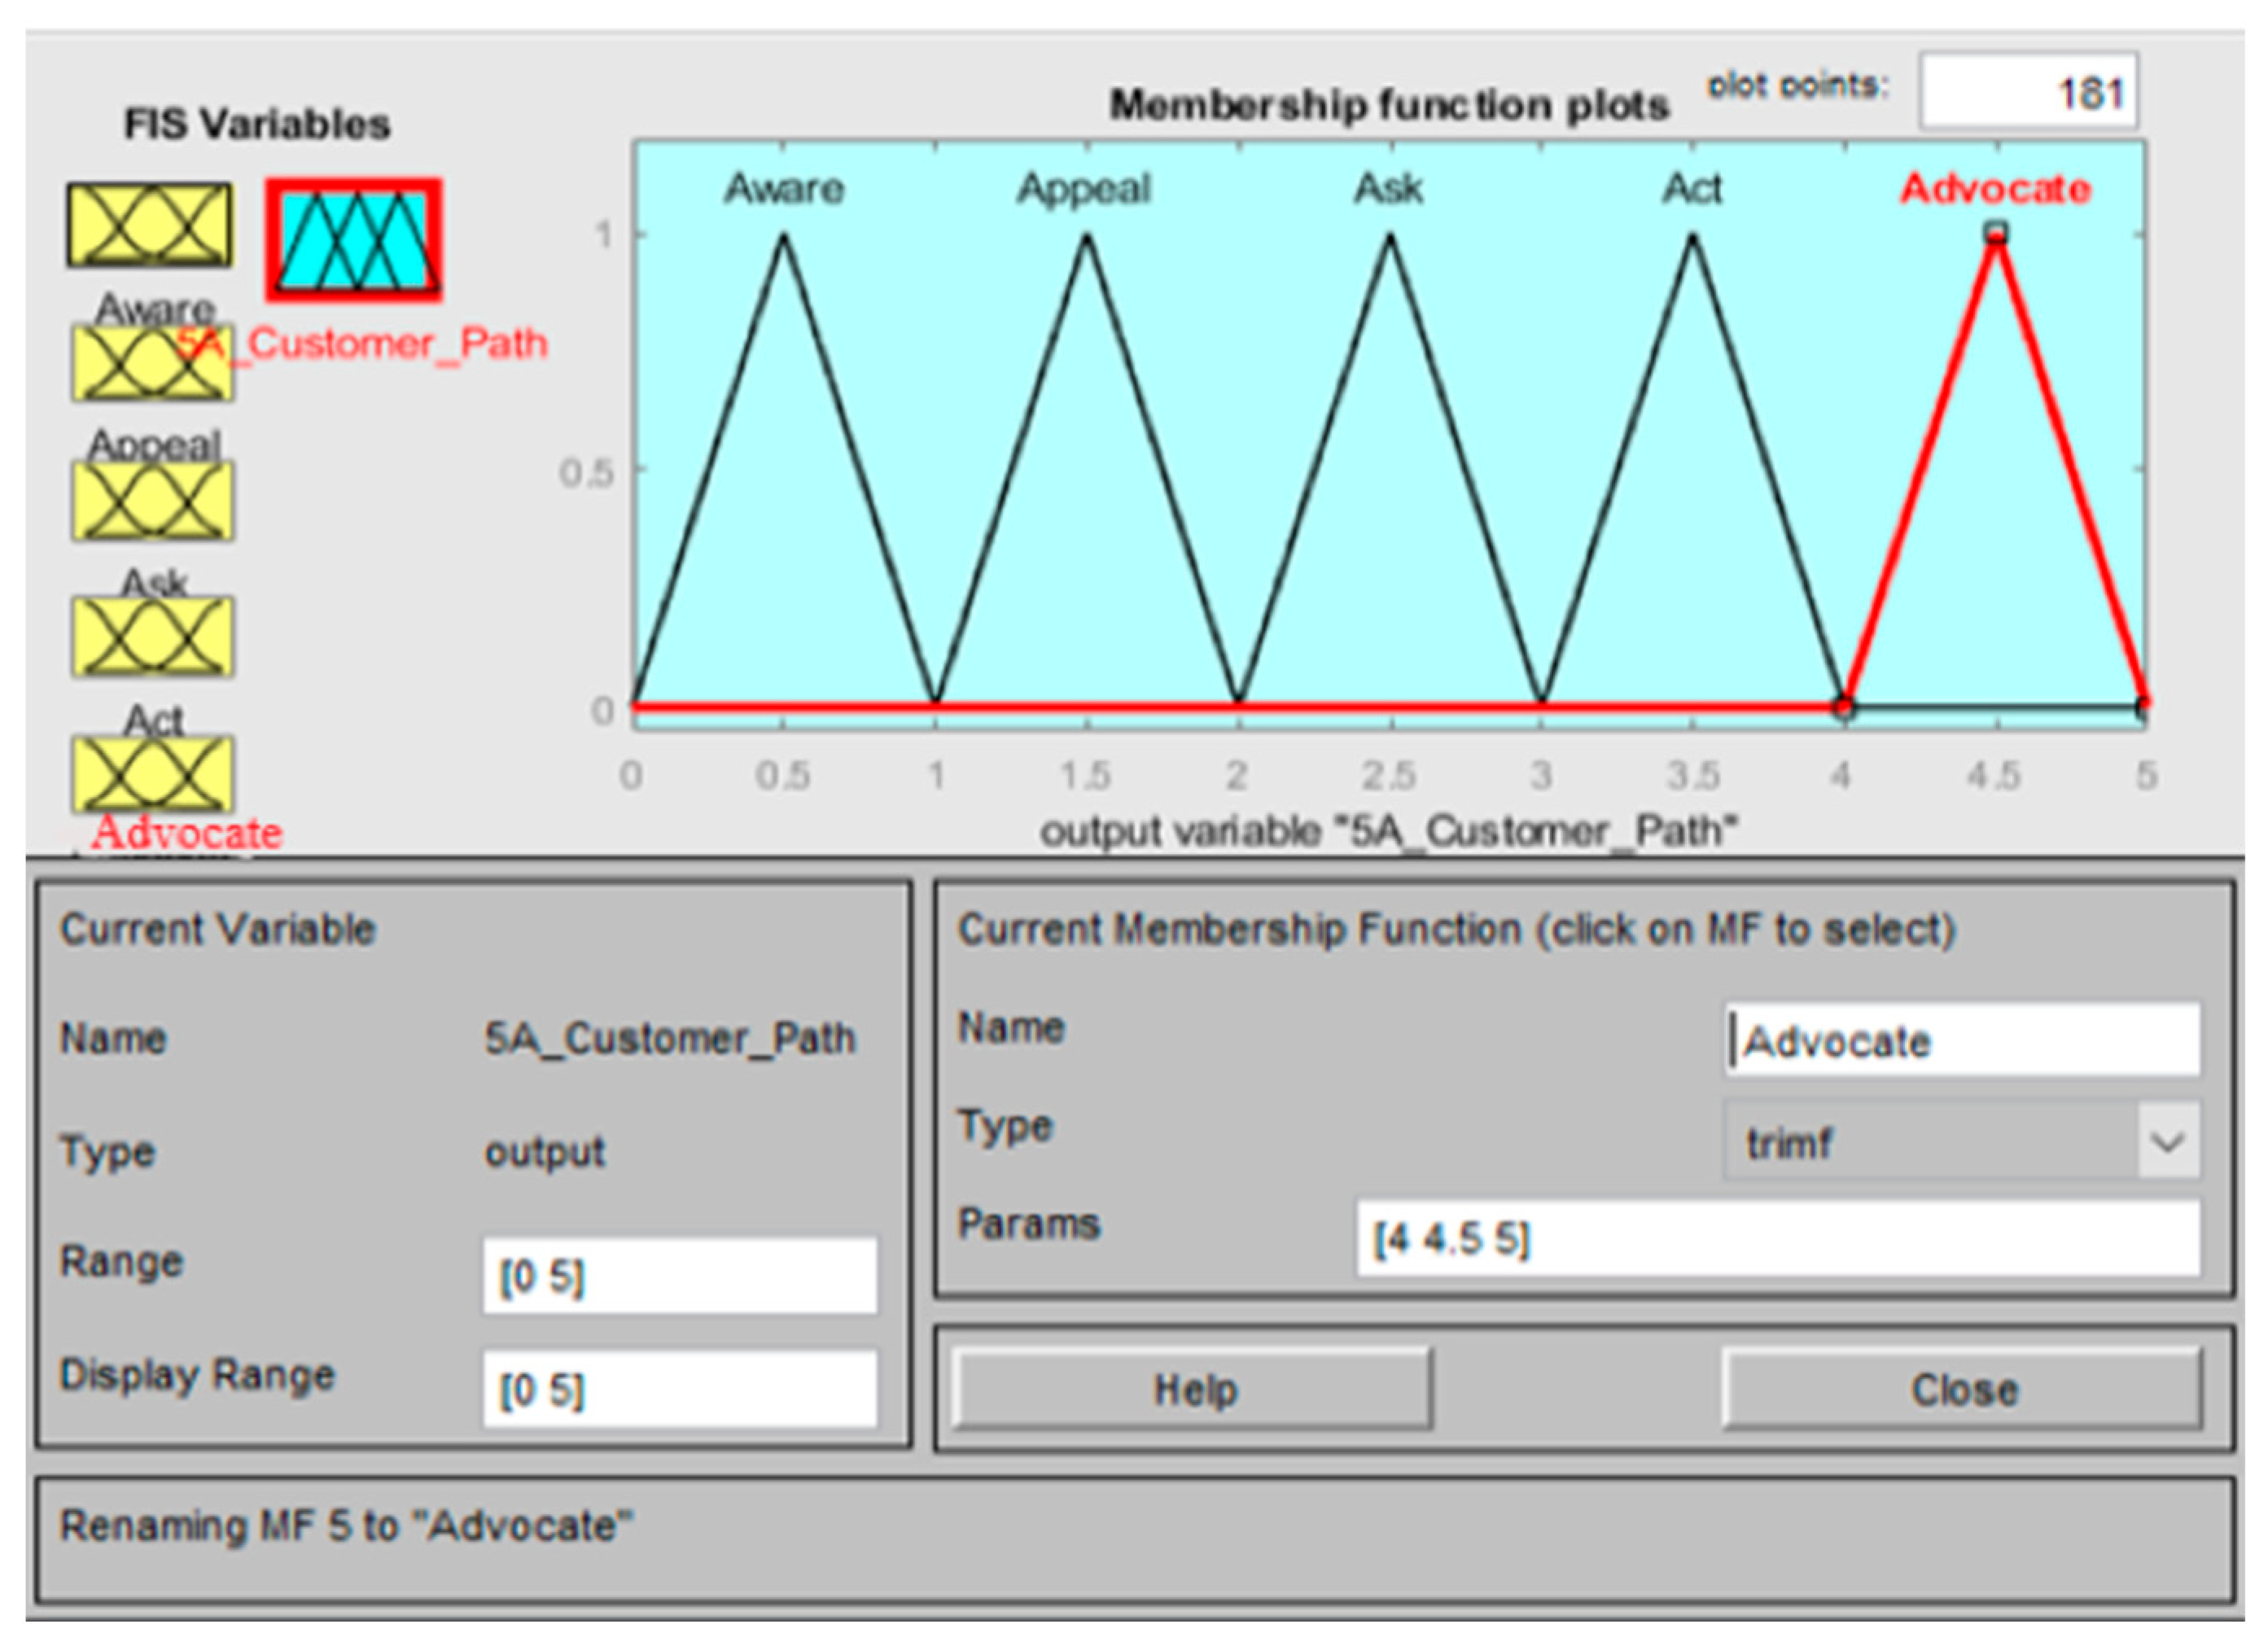Click the trimf dropdown arrow
Viewport: 2268px width, 1646px height.
coord(2167,1141)
